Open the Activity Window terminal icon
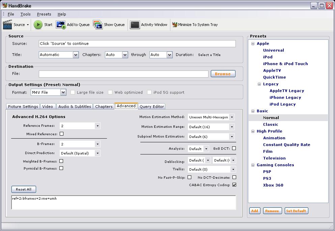335x231 pixels. [135, 25]
